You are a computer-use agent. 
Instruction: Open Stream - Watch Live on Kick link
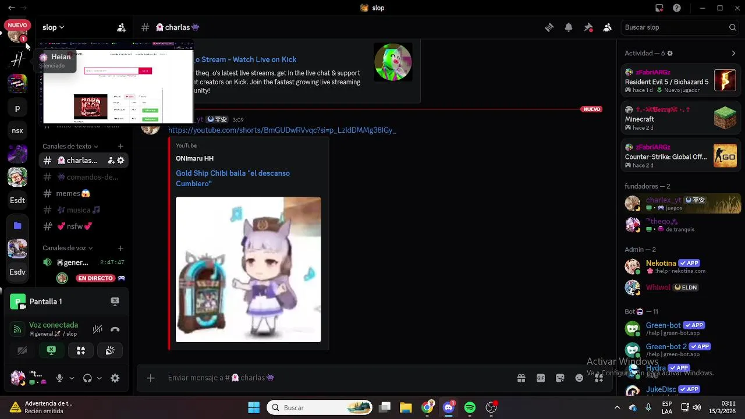click(245, 59)
